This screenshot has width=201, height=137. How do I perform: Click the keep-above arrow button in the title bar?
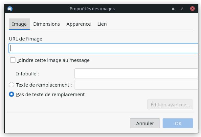[173, 9]
